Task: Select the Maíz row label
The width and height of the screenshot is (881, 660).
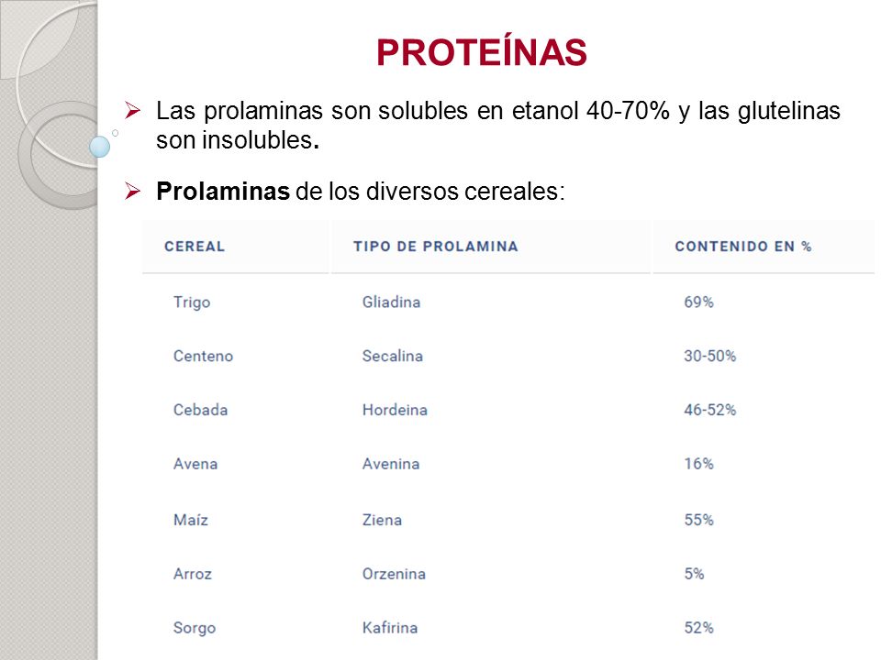Action: [x=191, y=520]
